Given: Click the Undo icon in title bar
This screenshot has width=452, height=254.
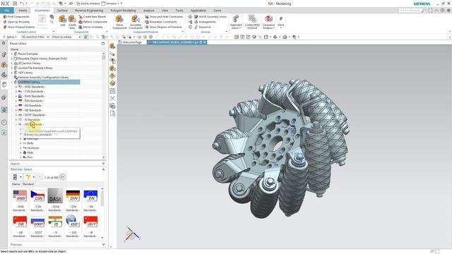Looking at the screenshot, I should (x=22, y=4).
